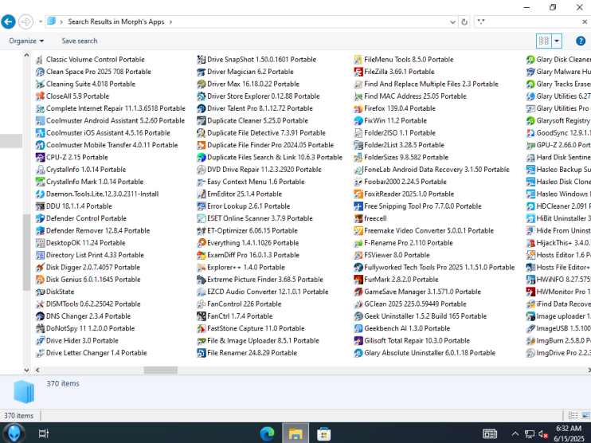Click the Change your view button
This screenshot has height=443, width=591.
[x=544, y=41]
